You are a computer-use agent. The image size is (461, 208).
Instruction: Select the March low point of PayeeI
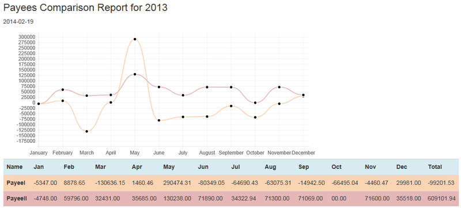coord(87,131)
